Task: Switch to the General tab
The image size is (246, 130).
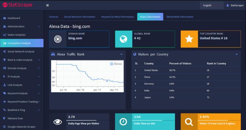Action: [54, 17]
